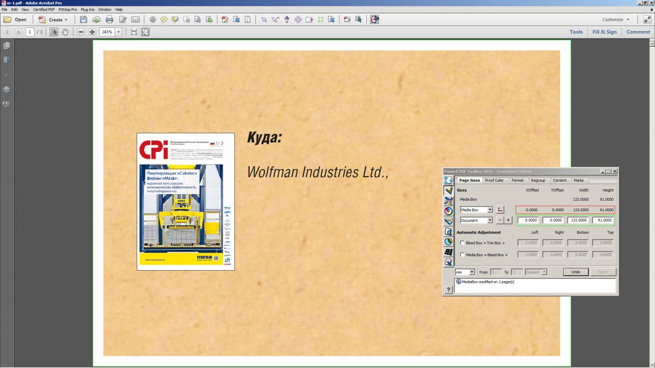Open the Certified PDF menu

(44, 9)
